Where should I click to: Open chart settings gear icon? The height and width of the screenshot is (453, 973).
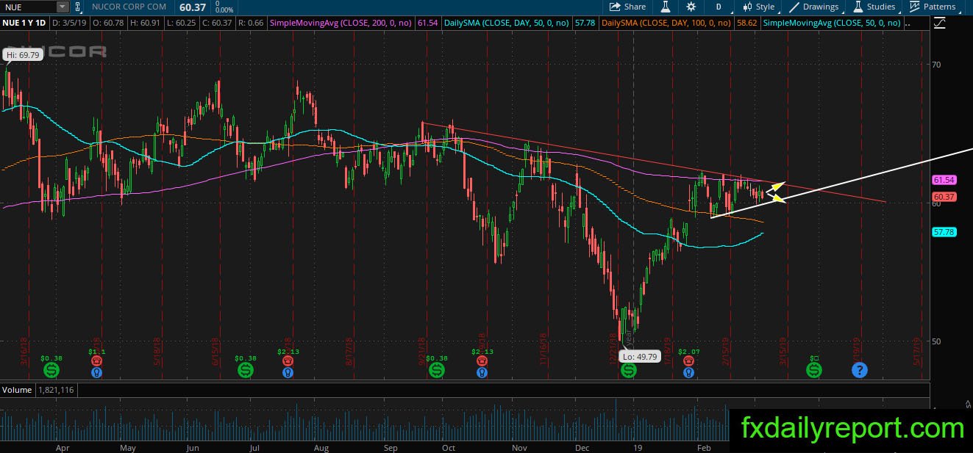[691, 7]
